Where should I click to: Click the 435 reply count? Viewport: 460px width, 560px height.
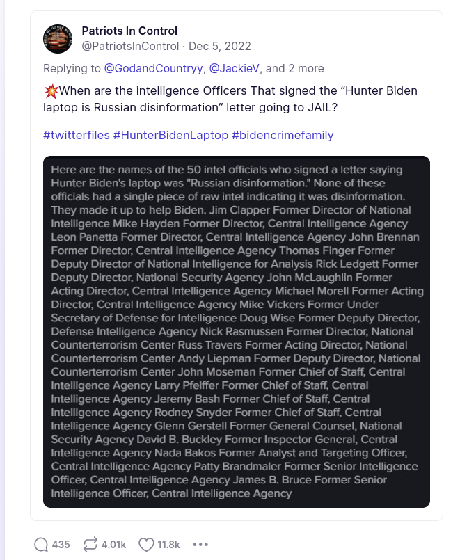61,544
